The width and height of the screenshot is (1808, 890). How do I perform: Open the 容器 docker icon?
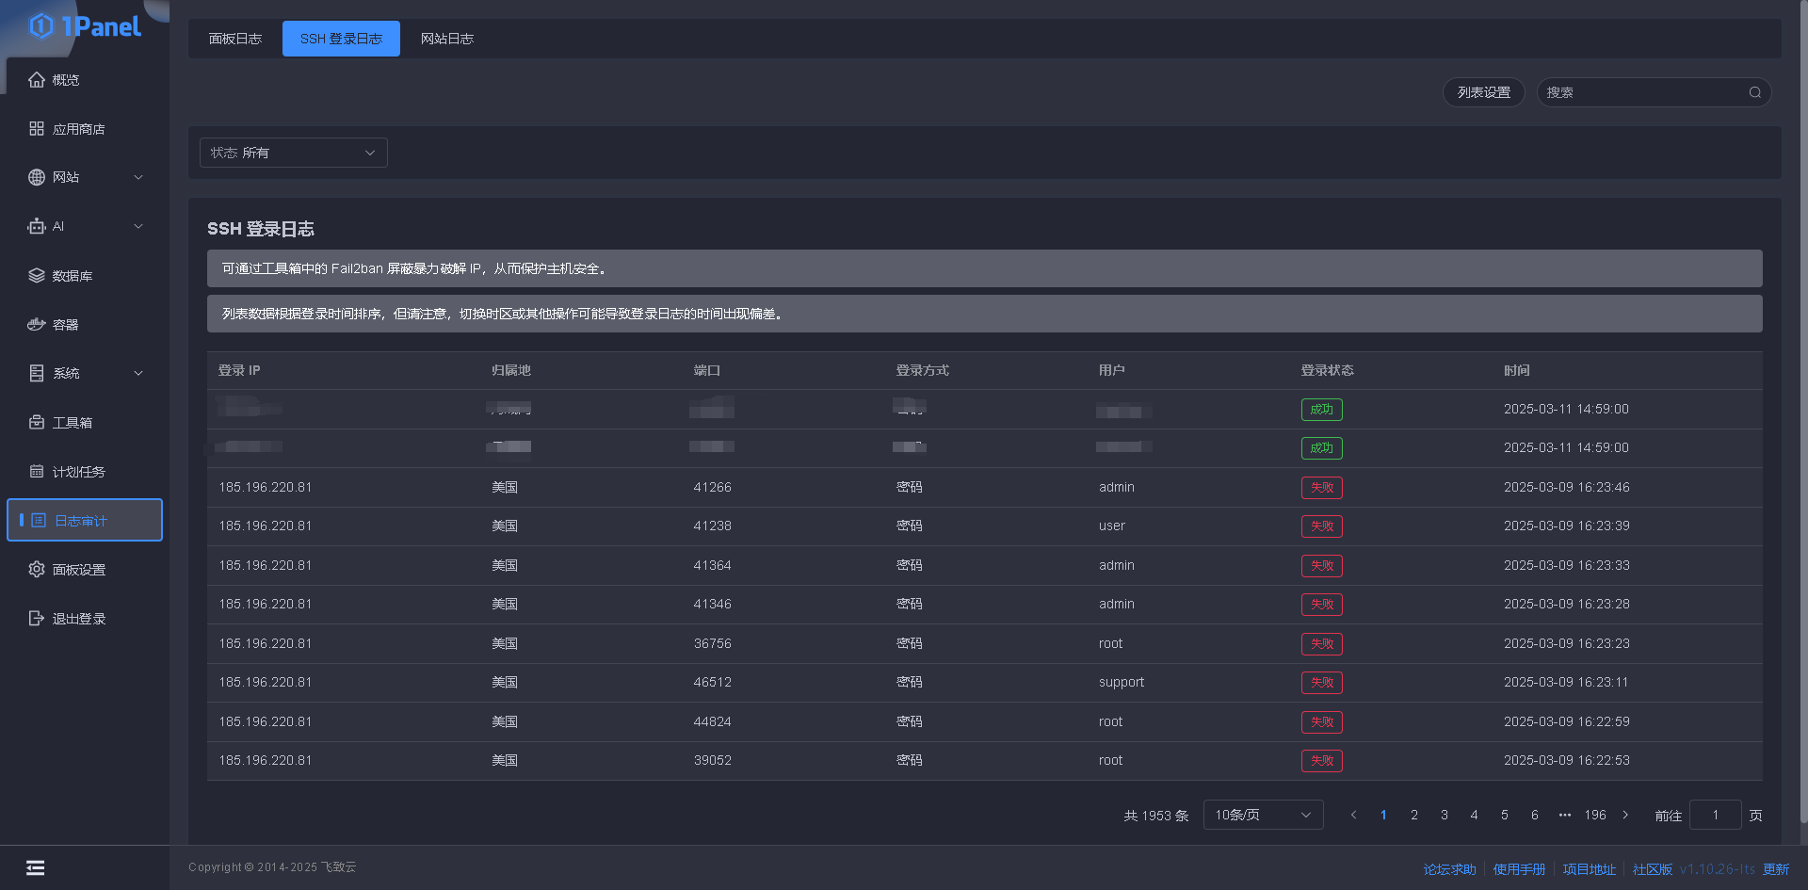[37, 325]
